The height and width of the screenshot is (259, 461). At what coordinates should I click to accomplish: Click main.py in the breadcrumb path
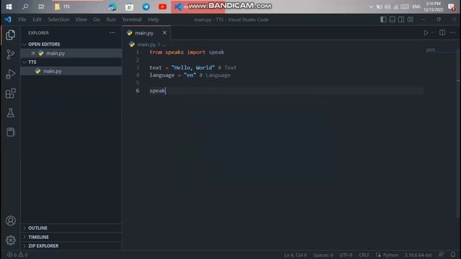tap(146, 45)
